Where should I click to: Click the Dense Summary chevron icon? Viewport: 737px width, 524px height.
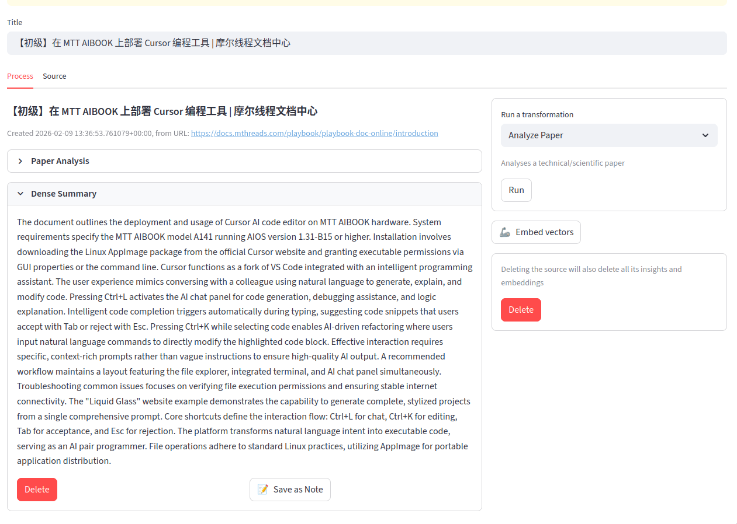coord(20,194)
